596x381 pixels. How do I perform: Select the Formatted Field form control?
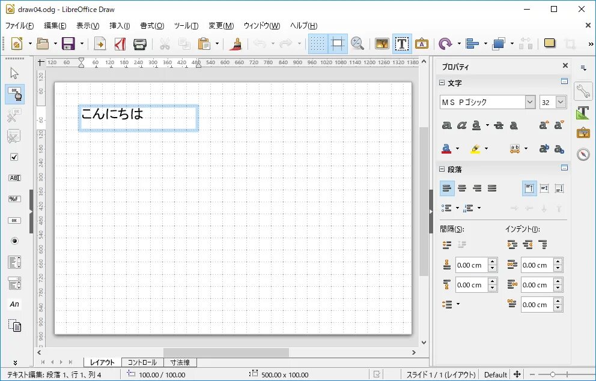pos(14,199)
